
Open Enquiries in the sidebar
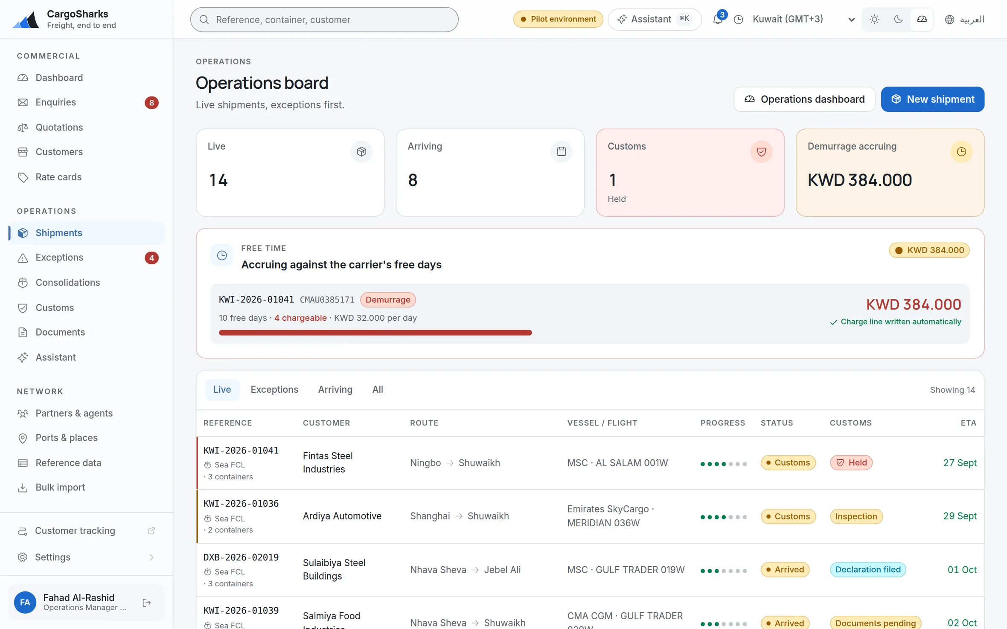pyautogui.click(x=87, y=102)
